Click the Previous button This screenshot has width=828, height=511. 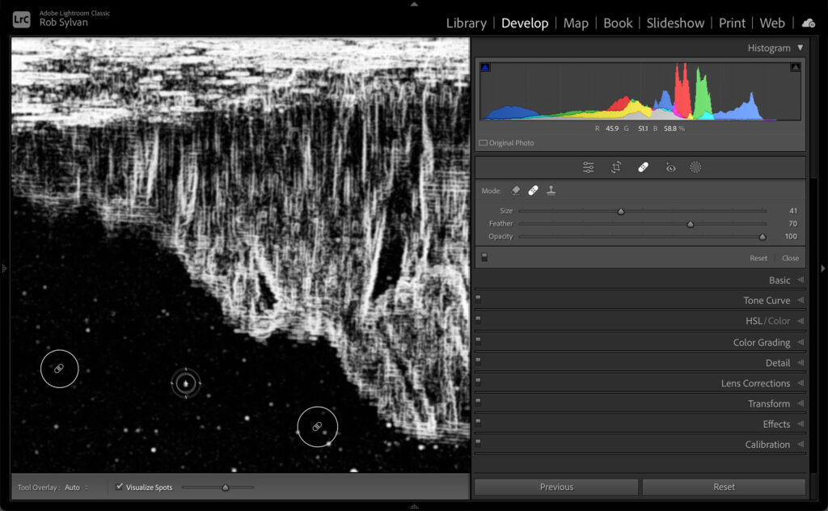coord(556,487)
